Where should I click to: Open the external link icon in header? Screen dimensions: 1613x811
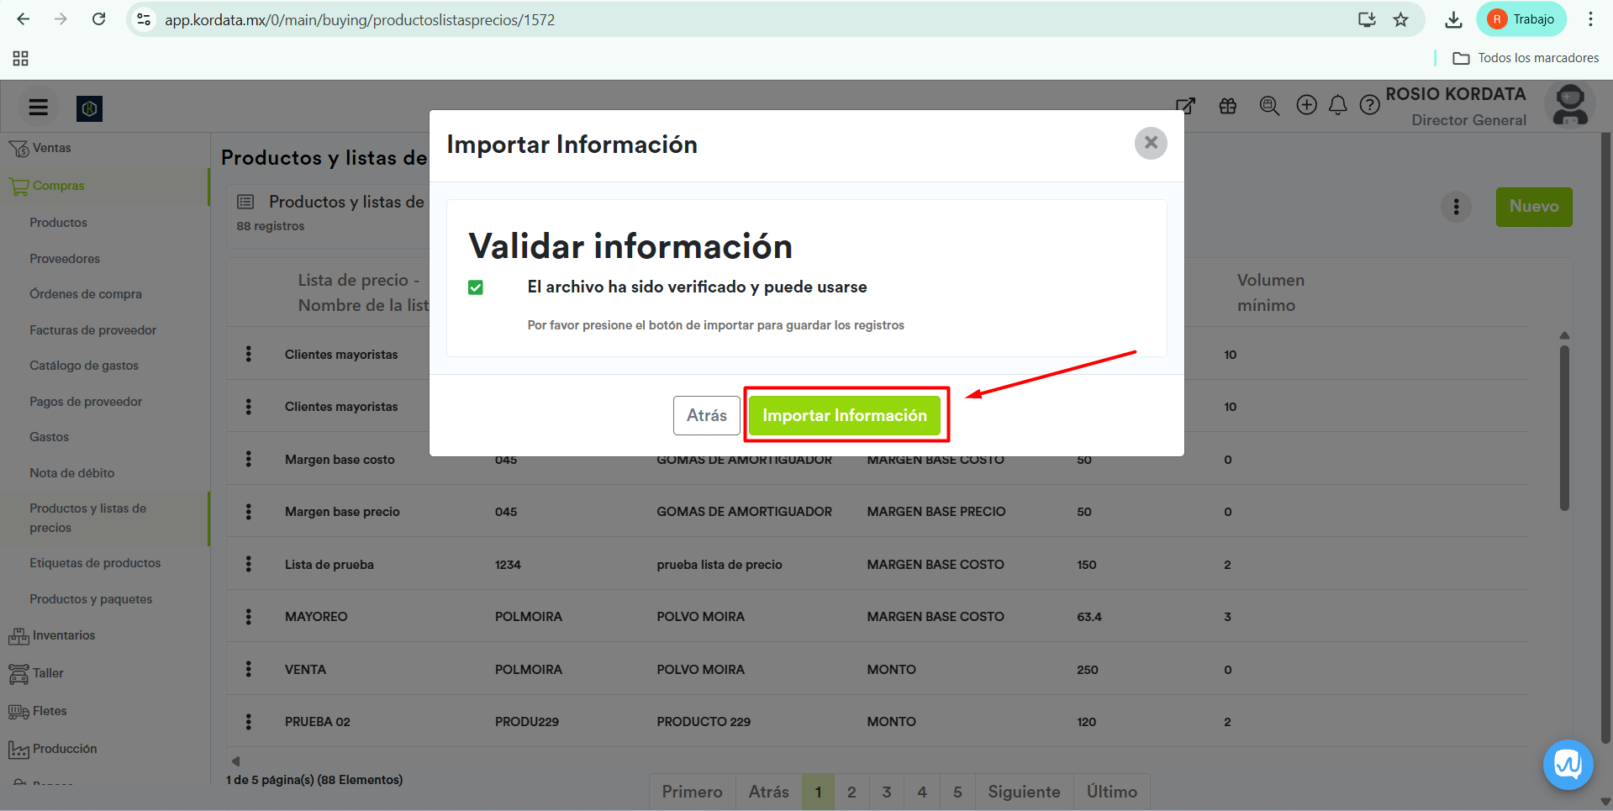[1185, 106]
